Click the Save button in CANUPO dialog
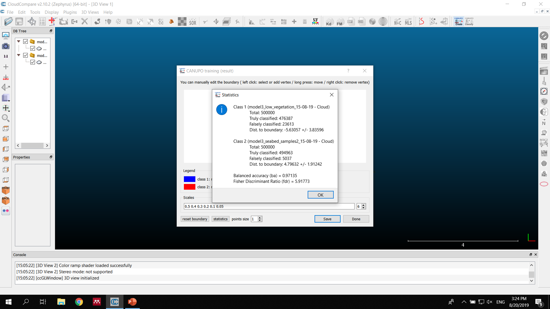Viewport: 550px width, 309px height. click(327, 219)
